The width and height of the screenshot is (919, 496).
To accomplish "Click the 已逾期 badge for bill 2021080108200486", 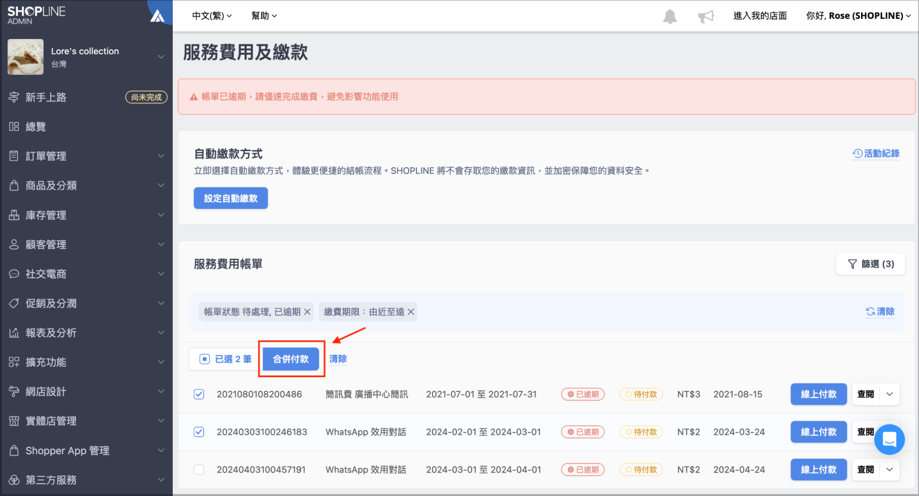I will (583, 394).
